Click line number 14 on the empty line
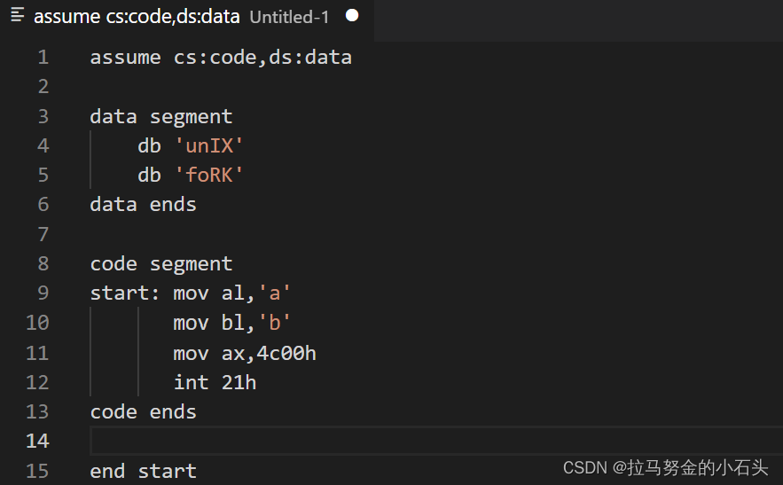 click(x=37, y=441)
